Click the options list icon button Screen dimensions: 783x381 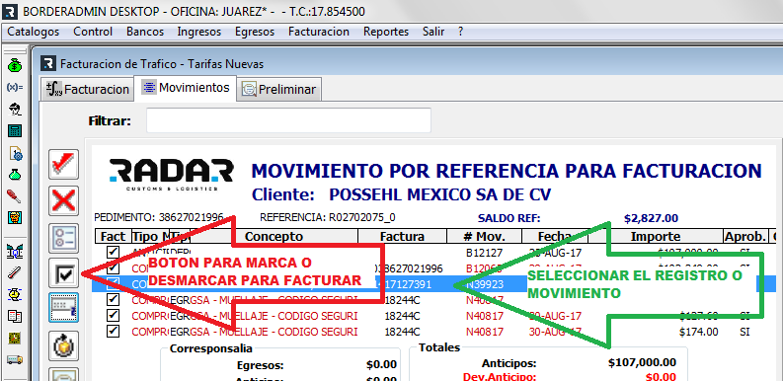64,238
